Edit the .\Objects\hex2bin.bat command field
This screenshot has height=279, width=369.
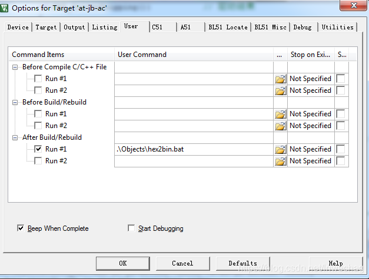click(194, 149)
